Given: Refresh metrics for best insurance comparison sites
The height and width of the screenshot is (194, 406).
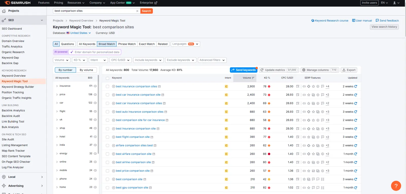Looking at the screenshot, I should [x=356, y=86].
